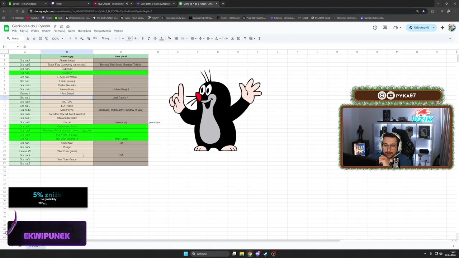This screenshot has width=459, height=258.
Task: Open the cell name box dropdown
Action: tap(18, 47)
